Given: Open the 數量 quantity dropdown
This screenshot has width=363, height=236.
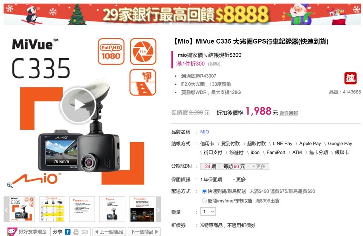Looking at the screenshot, I should pyautogui.click(x=208, y=211).
